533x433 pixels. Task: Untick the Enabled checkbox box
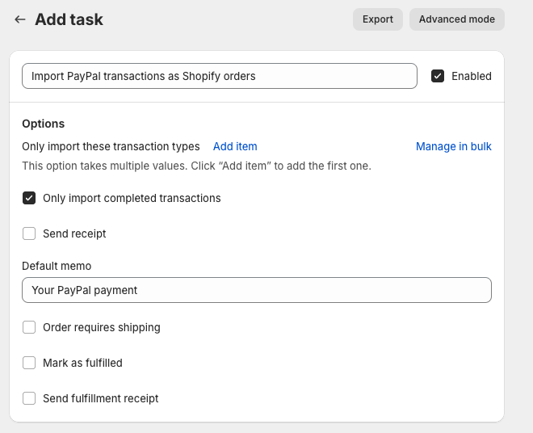click(x=438, y=76)
